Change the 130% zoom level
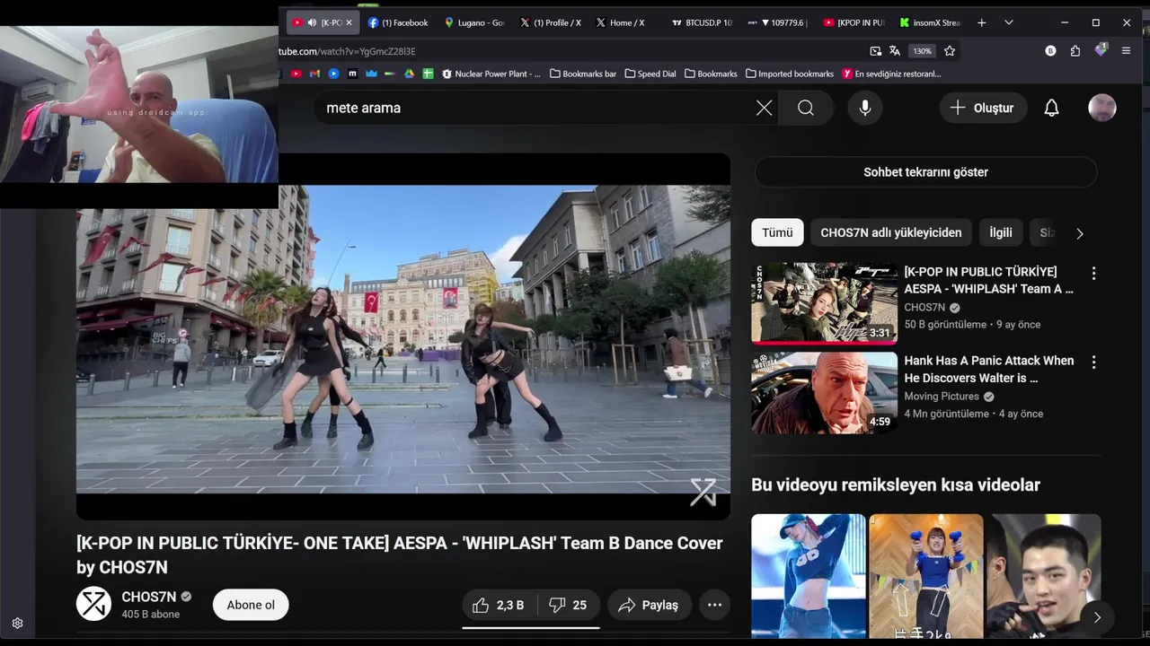Image resolution: width=1150 pixels, height=646 pixels. pos(923,51)
